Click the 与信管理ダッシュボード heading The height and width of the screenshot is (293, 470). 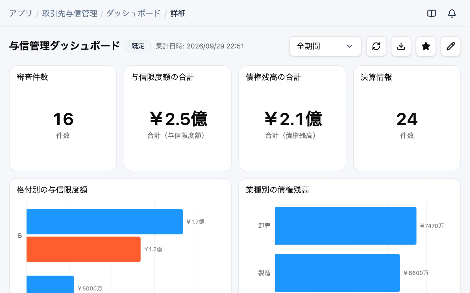point(65,46)
